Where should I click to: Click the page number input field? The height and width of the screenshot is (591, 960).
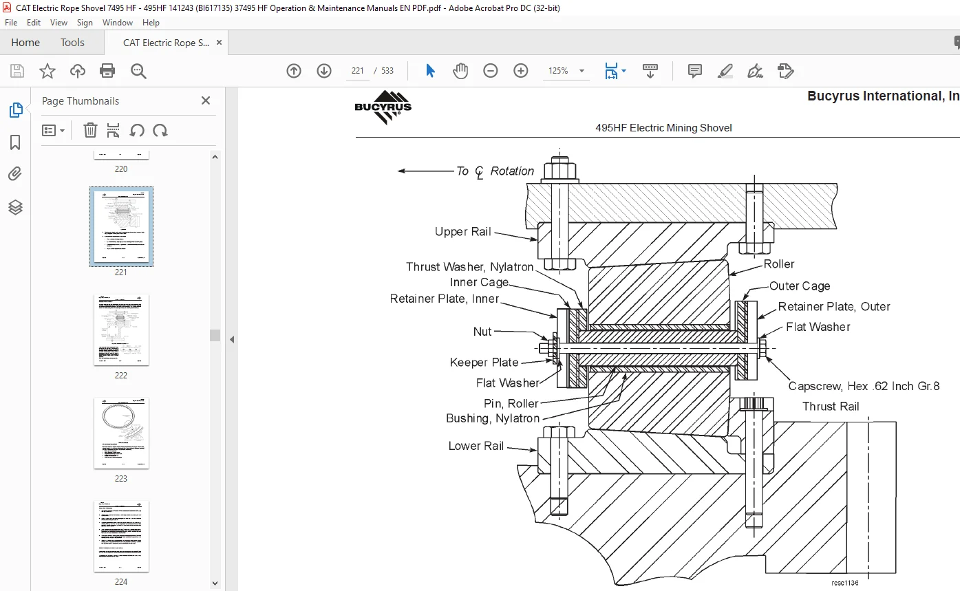click(357, 71)
